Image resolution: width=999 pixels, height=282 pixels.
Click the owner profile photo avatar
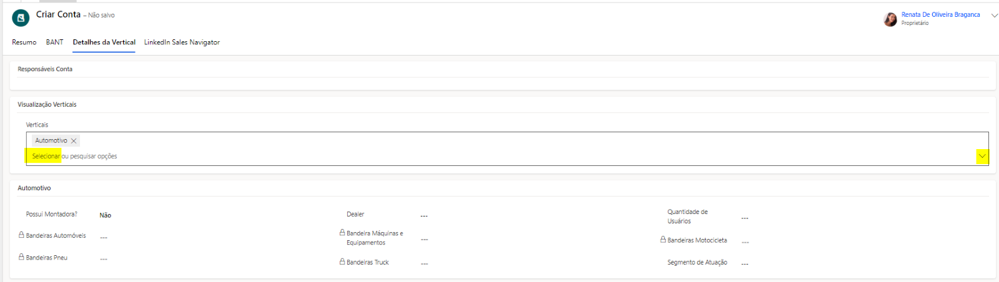pyautogui.click(x=890, y=19)
